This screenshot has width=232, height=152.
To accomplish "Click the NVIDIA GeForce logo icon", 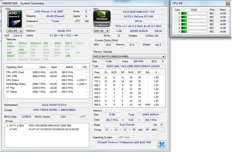I will coord(102,19).
